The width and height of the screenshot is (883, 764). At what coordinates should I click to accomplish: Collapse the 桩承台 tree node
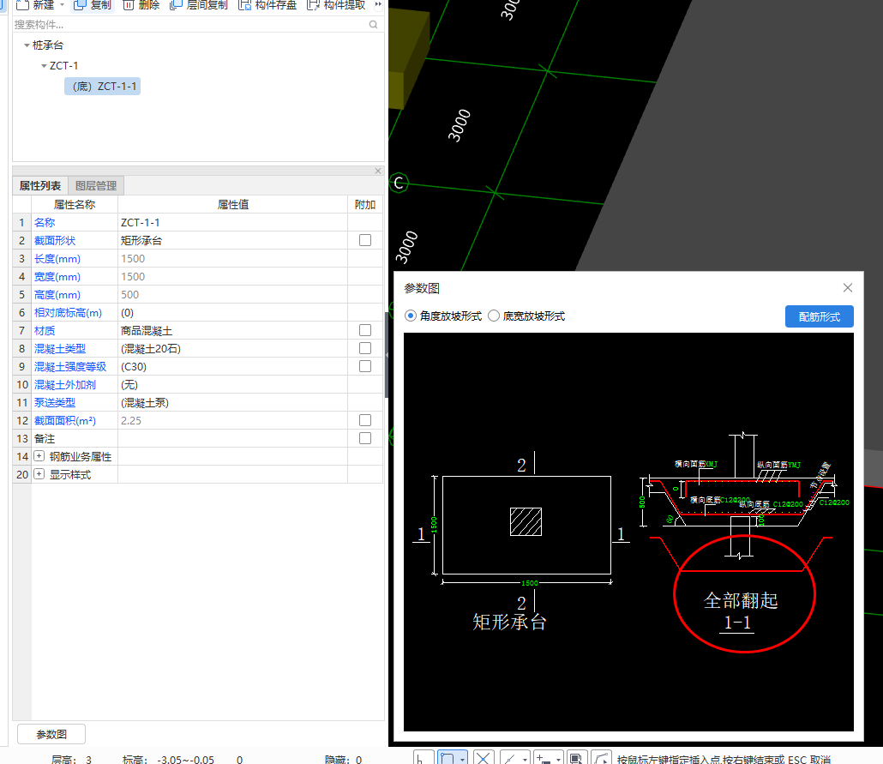point(27,45)
